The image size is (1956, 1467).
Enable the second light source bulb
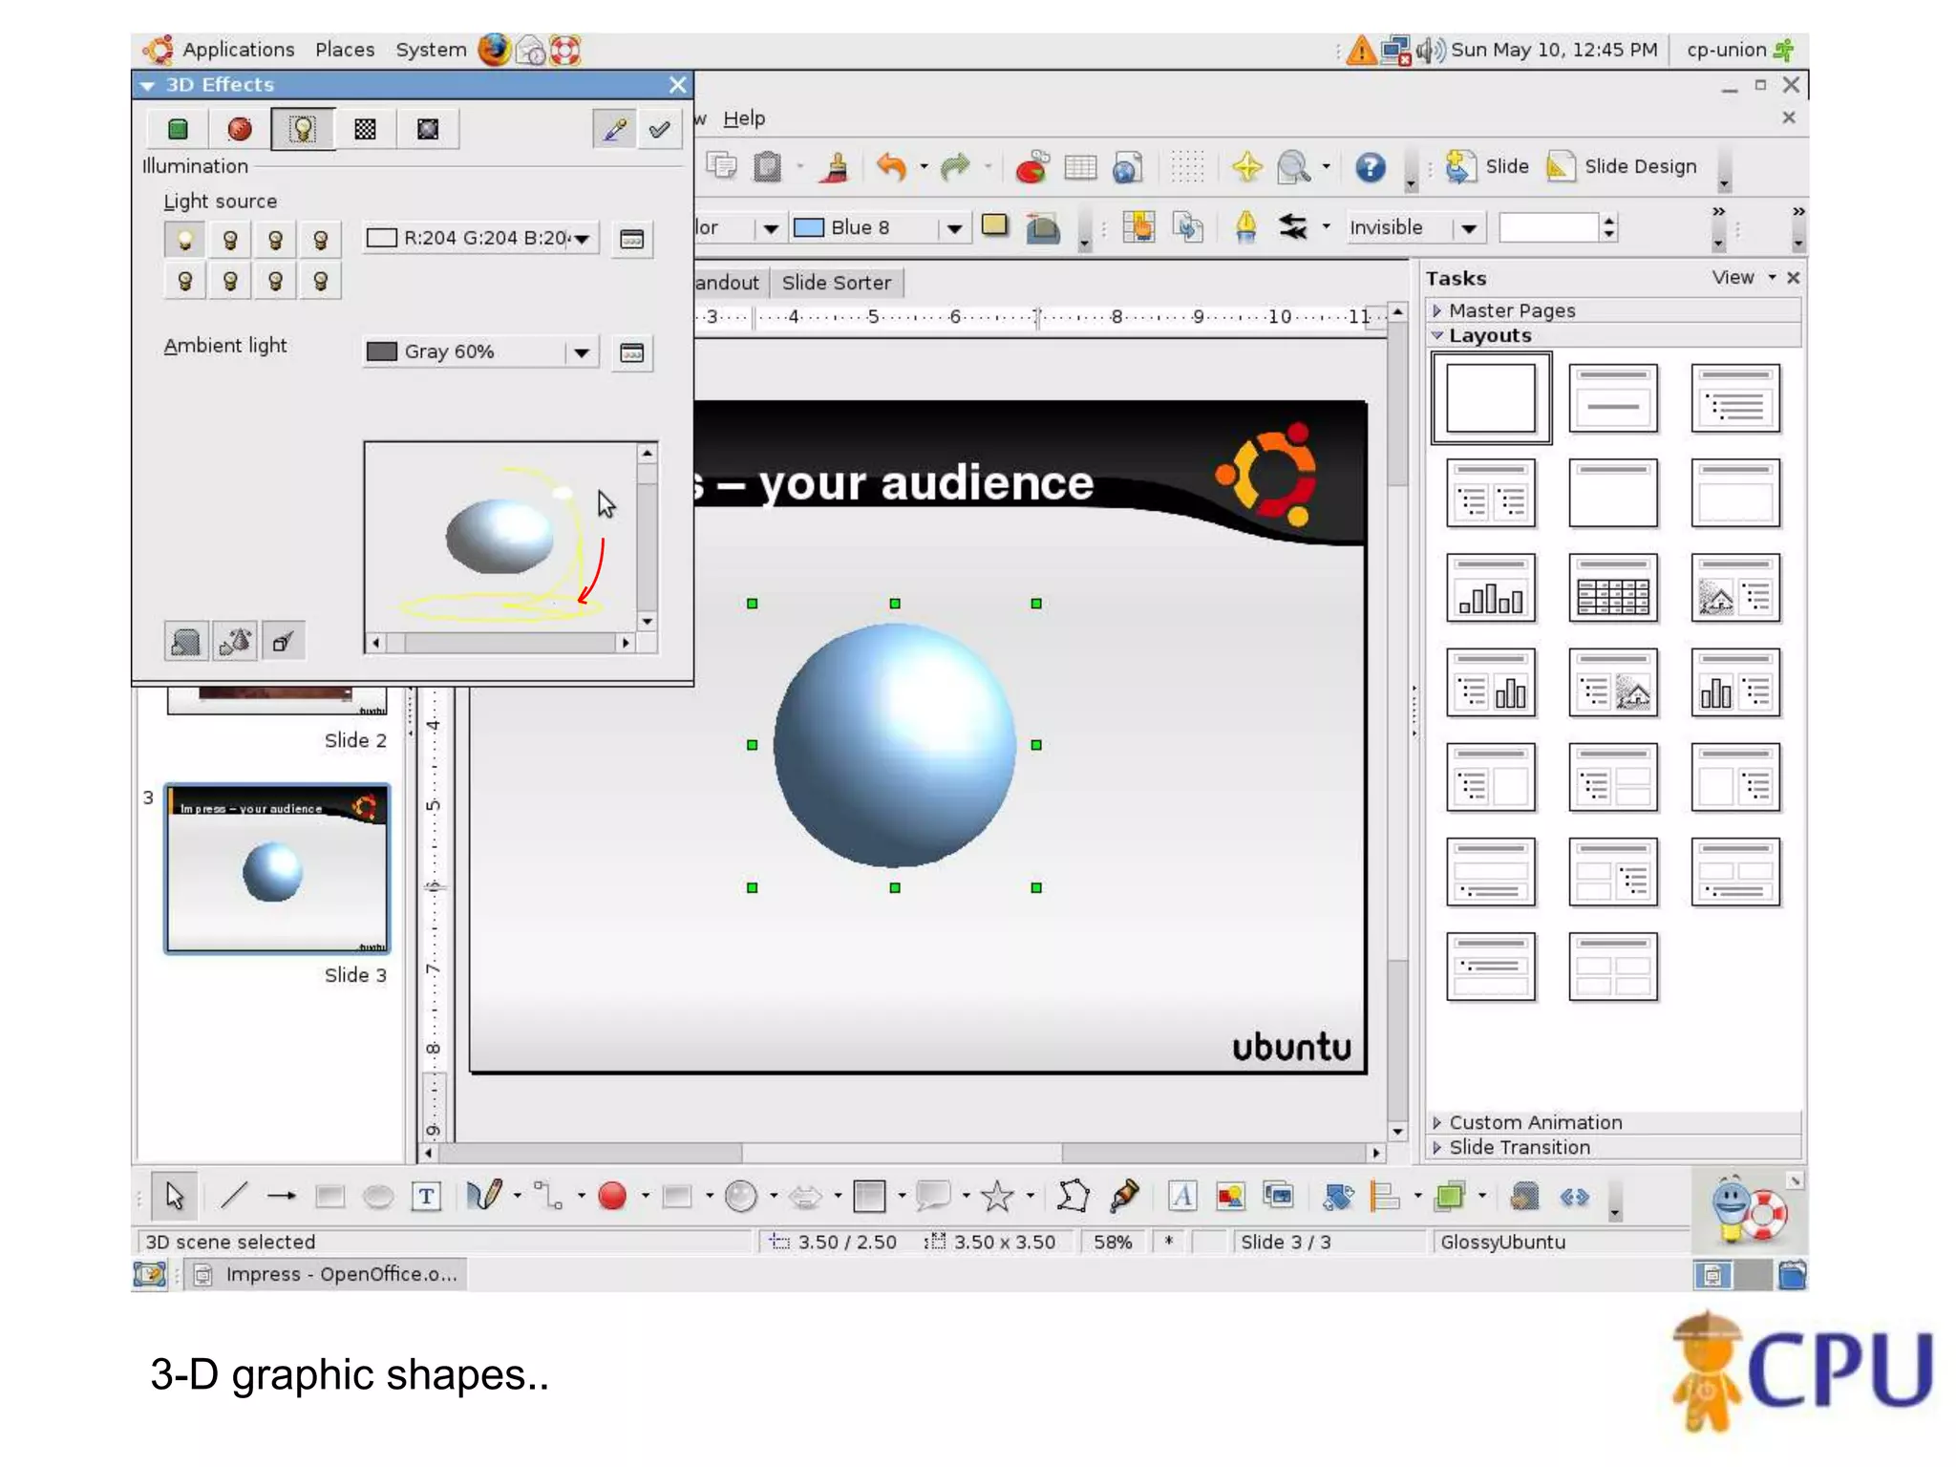tap(230, 239)
